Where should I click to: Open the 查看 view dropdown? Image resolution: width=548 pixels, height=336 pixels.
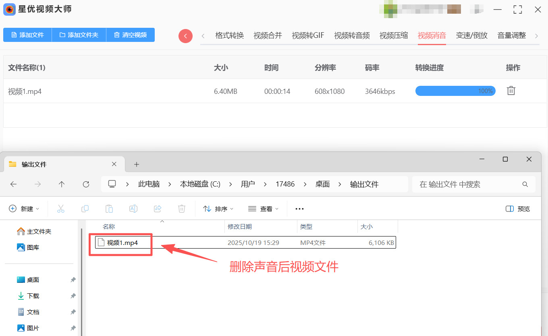[x=264, y=209]
